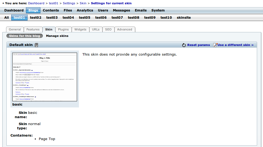Click the pencil icon for Use a different skin
This screenshot has width=263, height=147.
pyautogui.click(x=215, y=45)
